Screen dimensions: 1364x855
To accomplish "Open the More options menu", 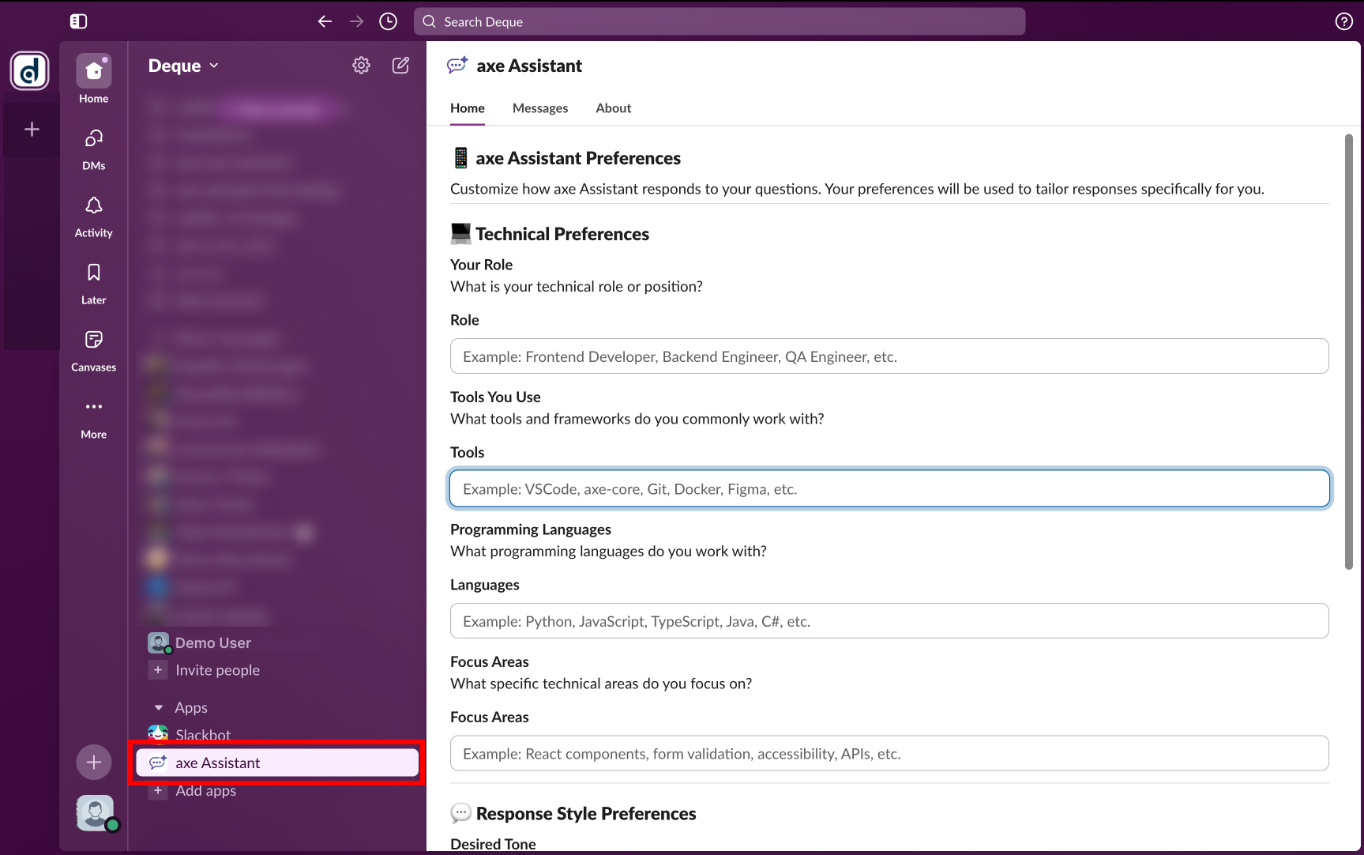I will coord(93,416).
